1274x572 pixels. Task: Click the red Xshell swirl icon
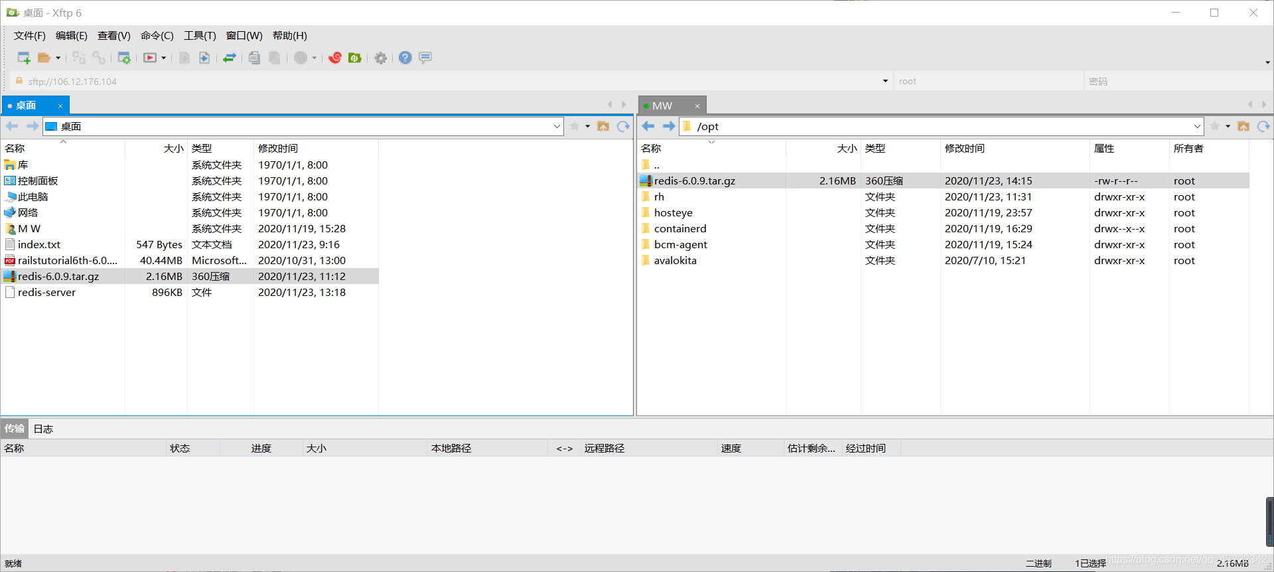pos(335,58)
